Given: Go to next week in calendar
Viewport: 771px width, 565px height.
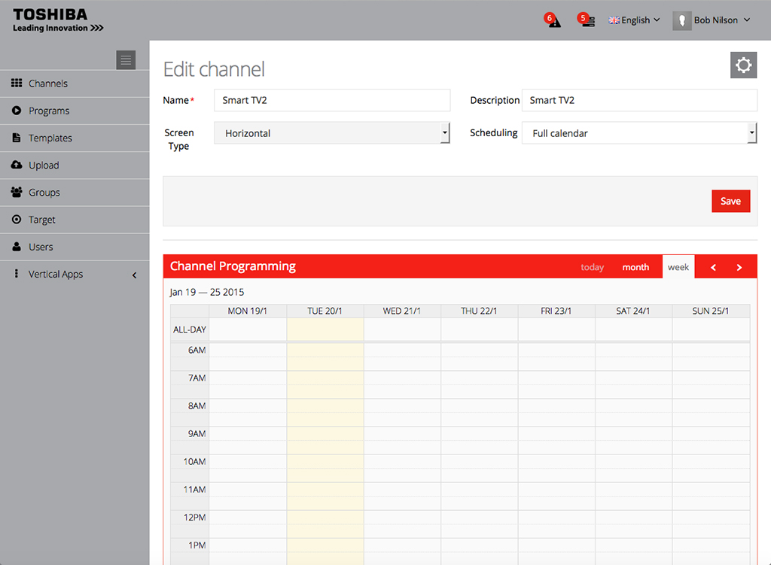Looking at the screenshot, I should [x=739, y=267].
